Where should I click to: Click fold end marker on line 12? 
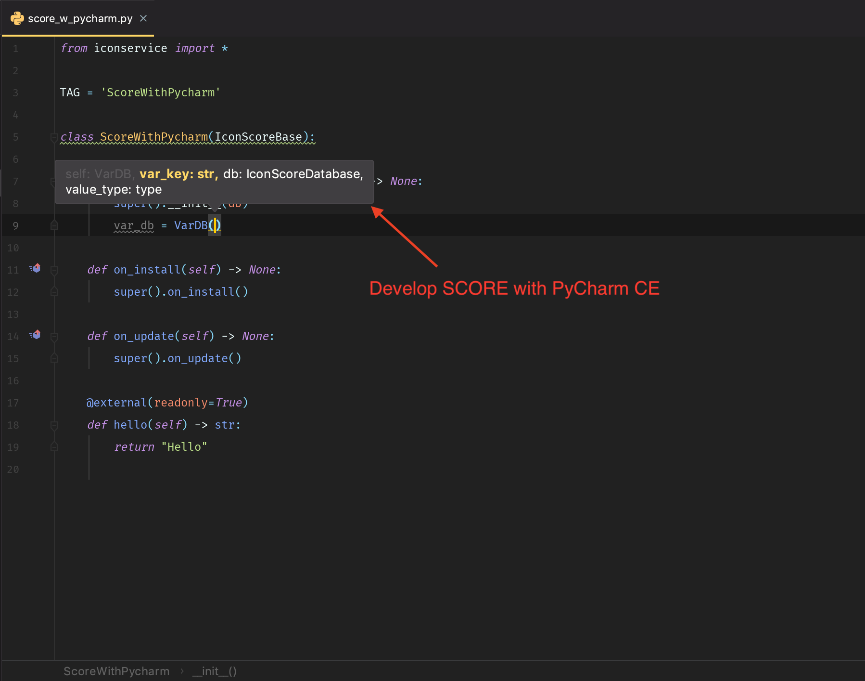(x=54, y=292)
